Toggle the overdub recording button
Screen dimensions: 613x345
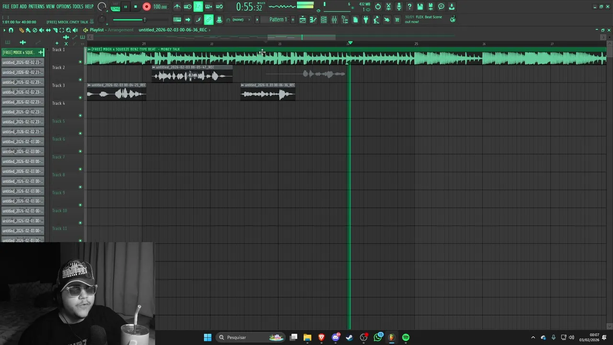[209, 7]
